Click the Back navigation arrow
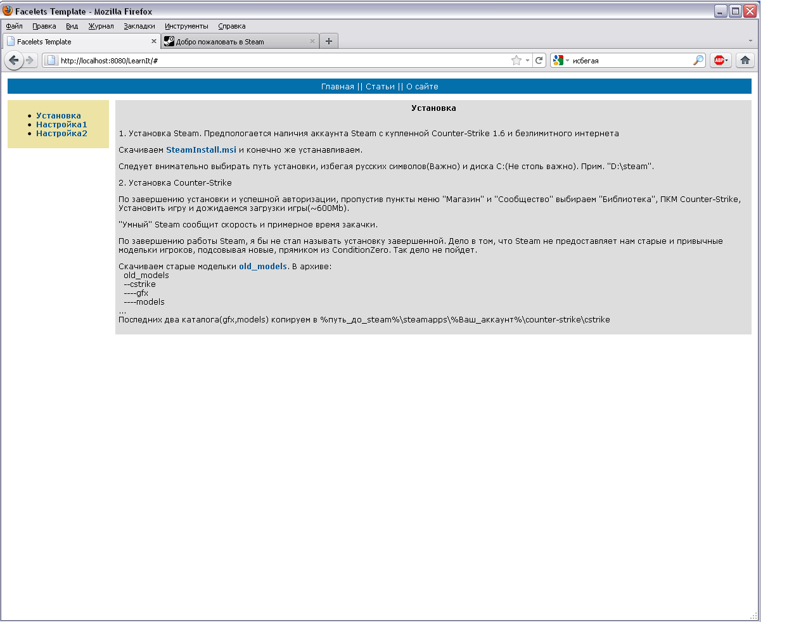 [14, 60]
